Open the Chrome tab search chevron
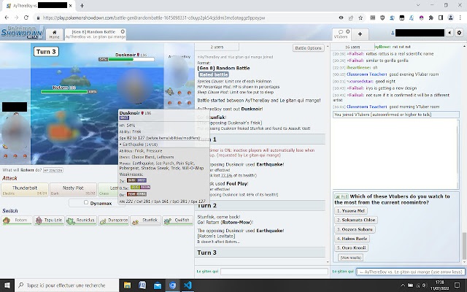The image size is (467, 292). coord(418,5)
